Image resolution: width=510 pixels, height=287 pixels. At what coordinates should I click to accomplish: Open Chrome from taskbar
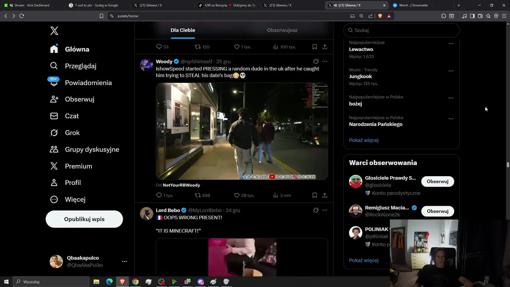tap(135, 282)
